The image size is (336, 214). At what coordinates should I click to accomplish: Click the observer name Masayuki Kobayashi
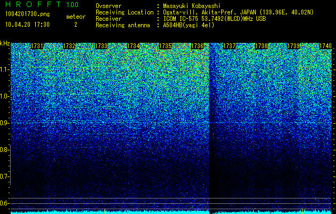pyautogui.click(x=192, y=6)
